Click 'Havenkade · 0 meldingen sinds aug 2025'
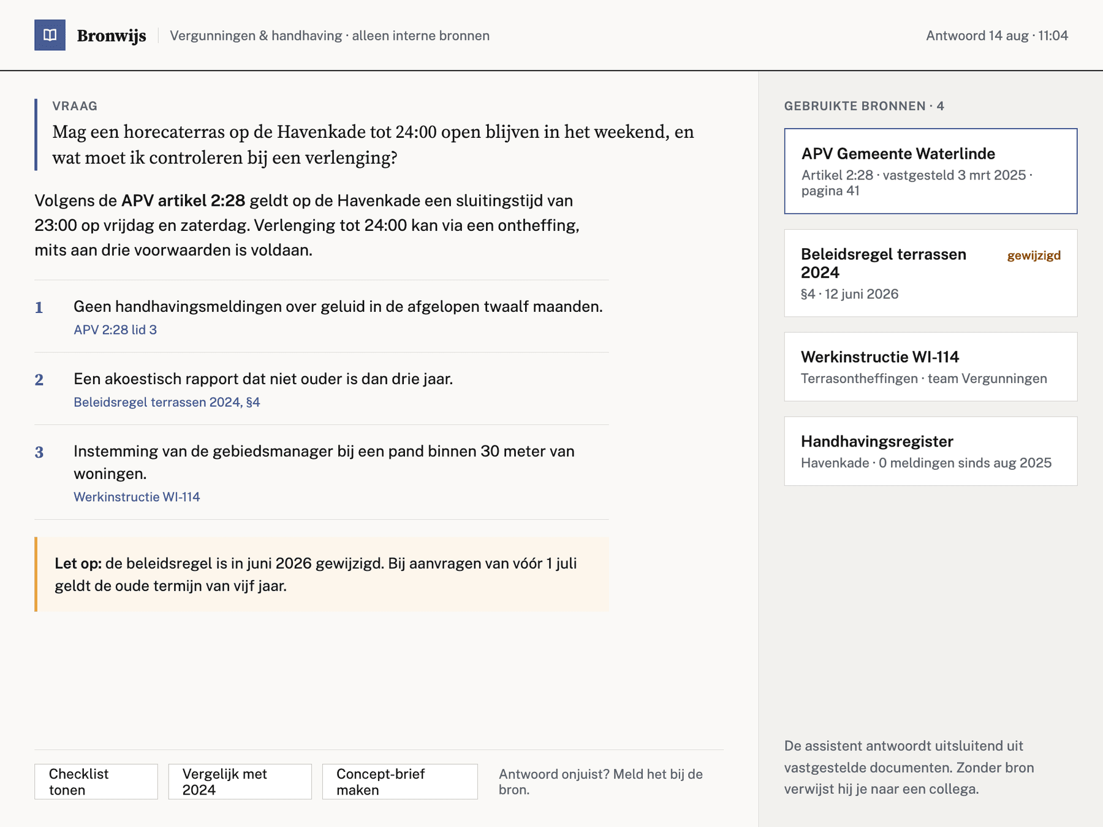The width and height of the screenshot is (1103, 827). 926,463
